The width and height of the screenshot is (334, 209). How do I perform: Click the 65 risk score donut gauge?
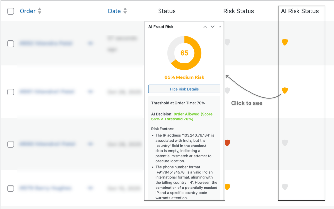pyautogui.click(x=184, y=53)
